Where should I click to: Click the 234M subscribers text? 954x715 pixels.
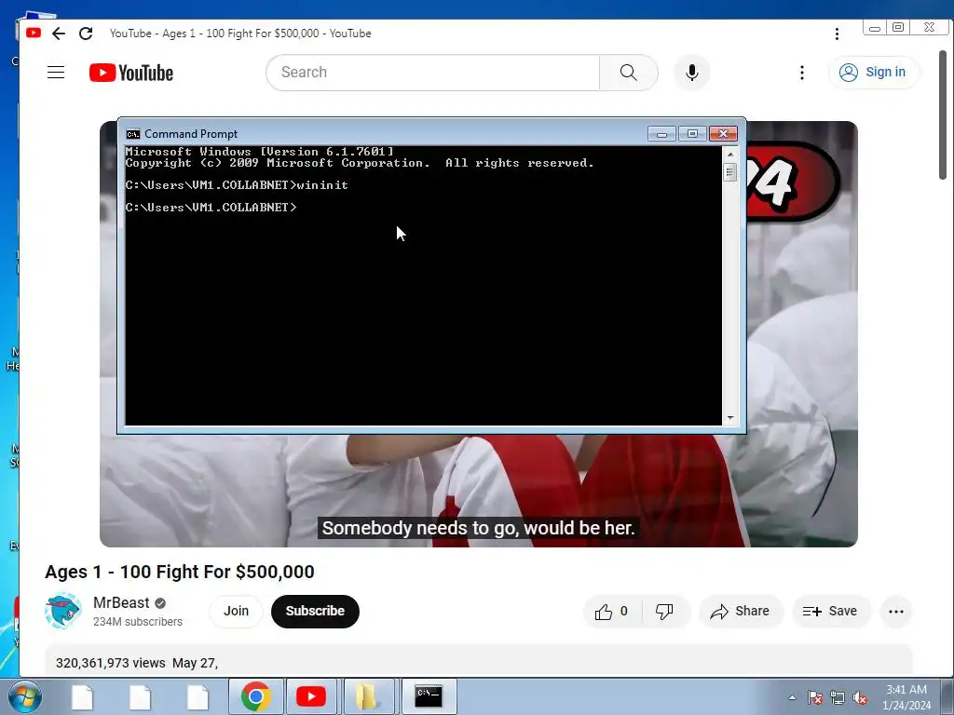click(x=138, y=622)
